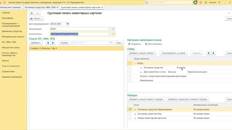Open Имущество казны sidebar section
Viewport: 232px width, 130px height.
[11, 47]
